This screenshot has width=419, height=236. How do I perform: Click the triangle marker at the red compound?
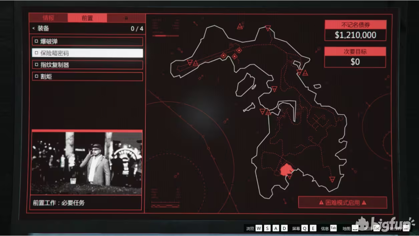pyautogui.click(x=290, y=176)
